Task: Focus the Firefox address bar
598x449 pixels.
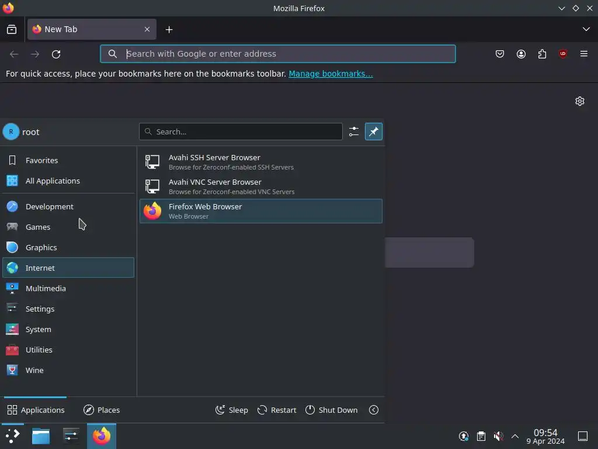Action: [x=277, y=54]
